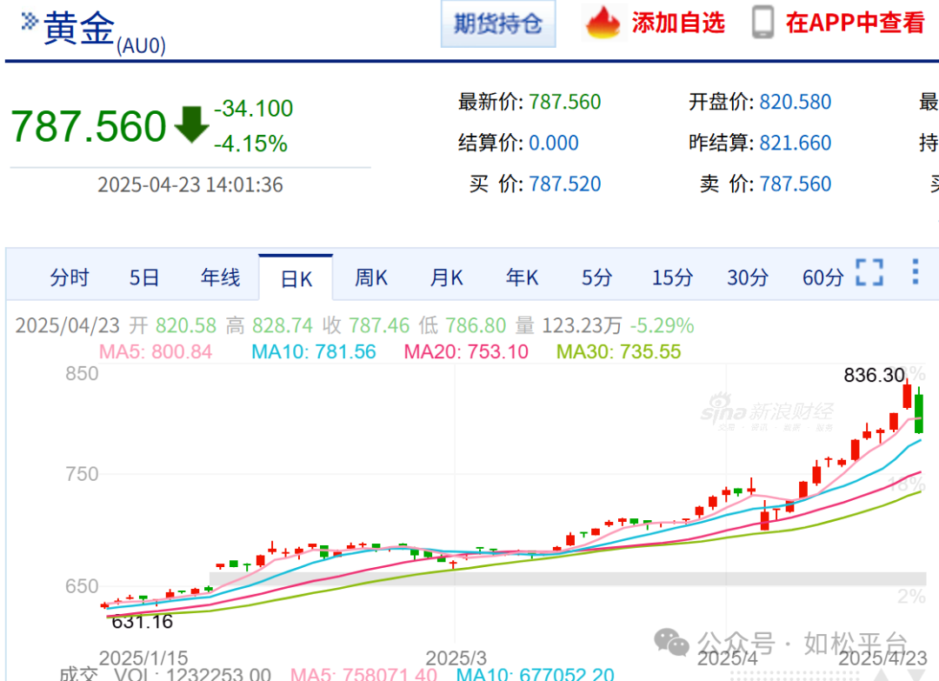Click 在APP中查看 link
939x681 pixels.
[x=855, y=23]
